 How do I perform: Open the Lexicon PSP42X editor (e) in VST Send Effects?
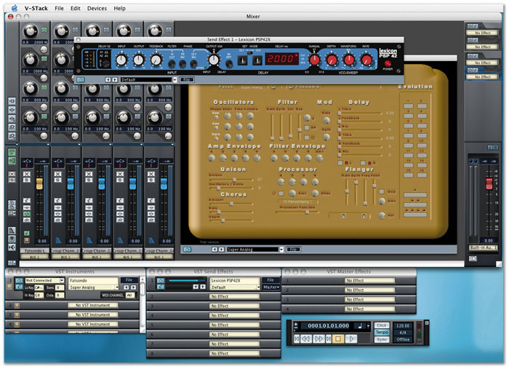161,287
